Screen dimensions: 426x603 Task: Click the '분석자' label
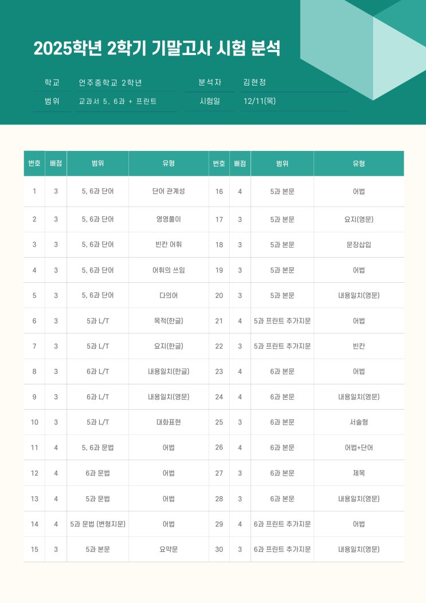pyautogui.click(x=210, y=83)
